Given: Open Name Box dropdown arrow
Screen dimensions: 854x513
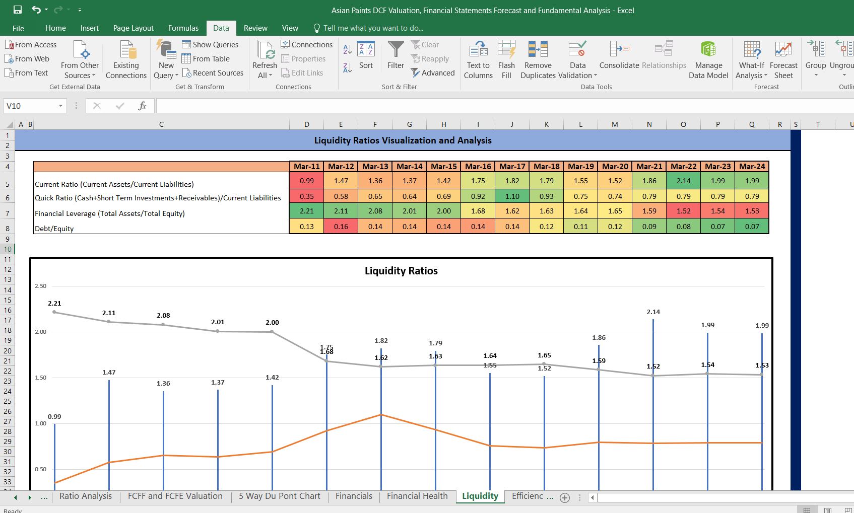Looking at the screenshot, I should coord(60,106).
